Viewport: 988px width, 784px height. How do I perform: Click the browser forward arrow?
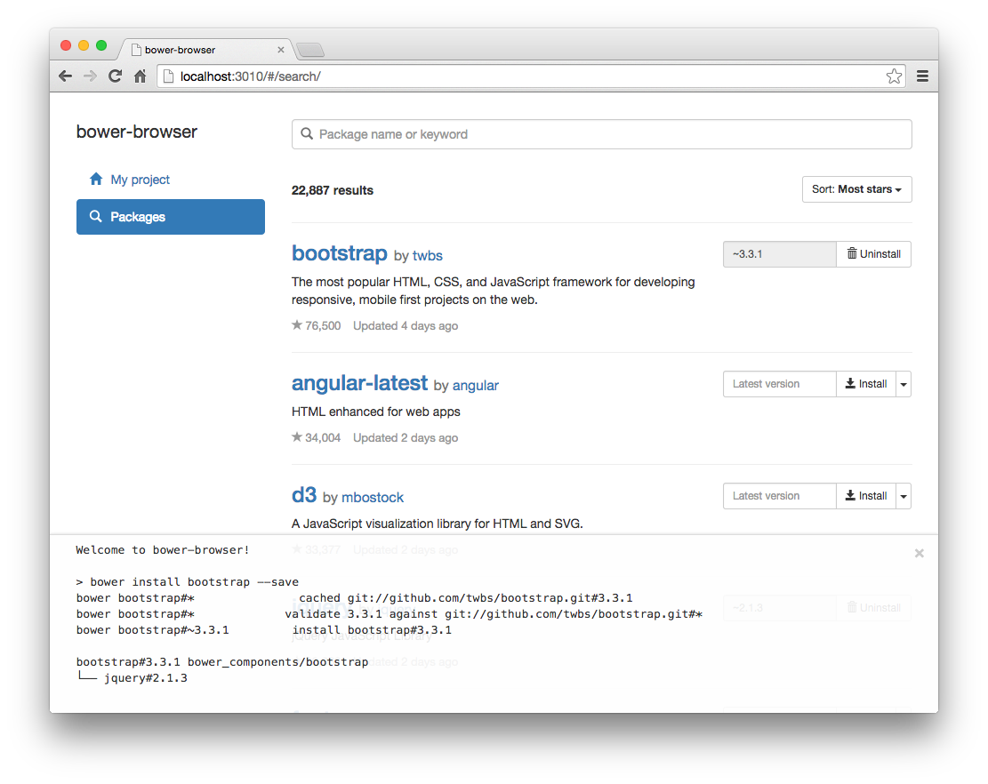click(90, 76)
